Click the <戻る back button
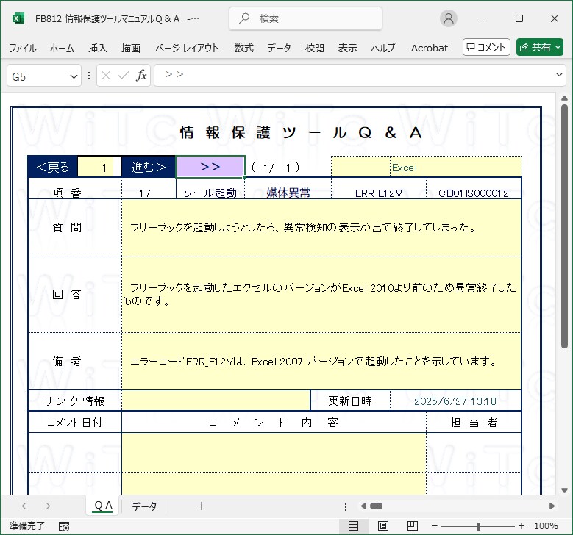 click(x=53, y=168)
